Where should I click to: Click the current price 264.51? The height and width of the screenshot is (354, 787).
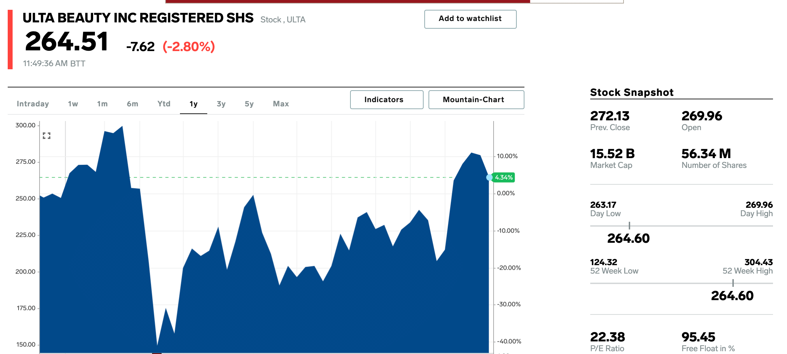(x=67, y=42)
